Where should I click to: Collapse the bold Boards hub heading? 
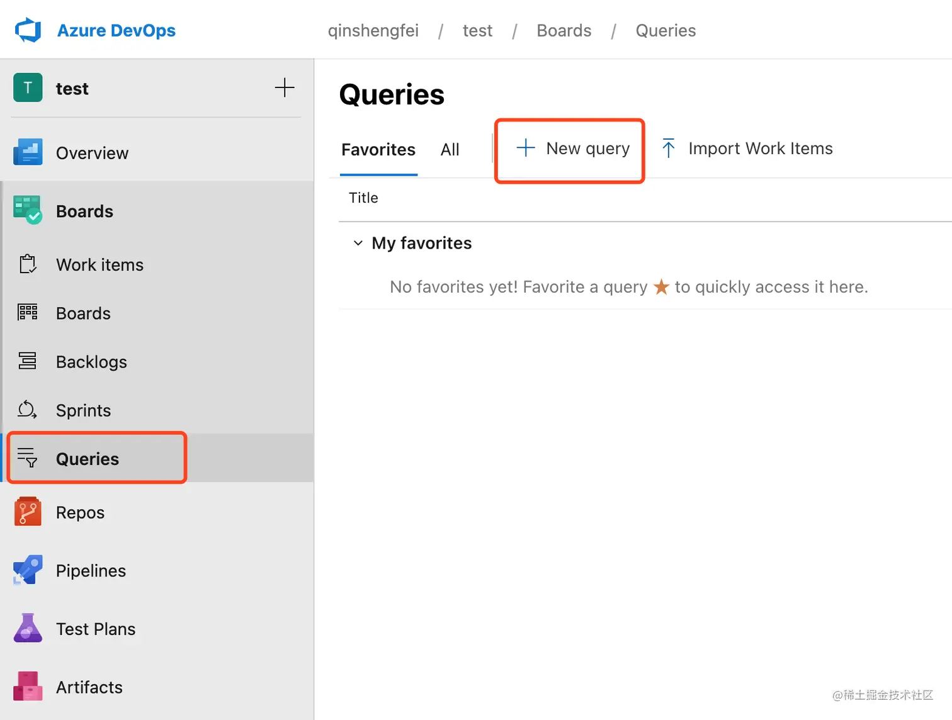click(x=84, y=211)
